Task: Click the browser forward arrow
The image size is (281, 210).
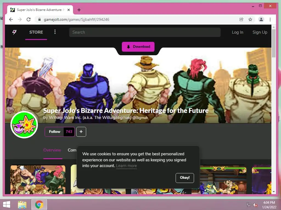Action: 20,19
